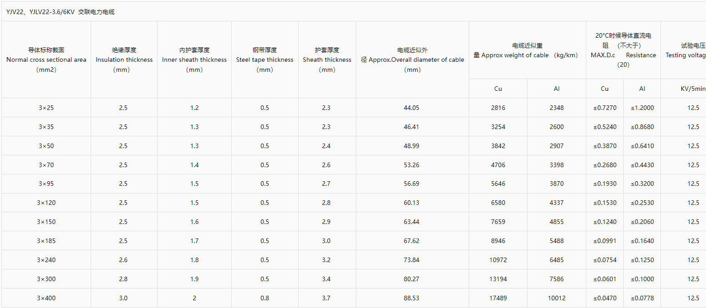Click the Approx.Overall diameter of cable header
Viewport: 706px width, 308px height.
point(412,60)
